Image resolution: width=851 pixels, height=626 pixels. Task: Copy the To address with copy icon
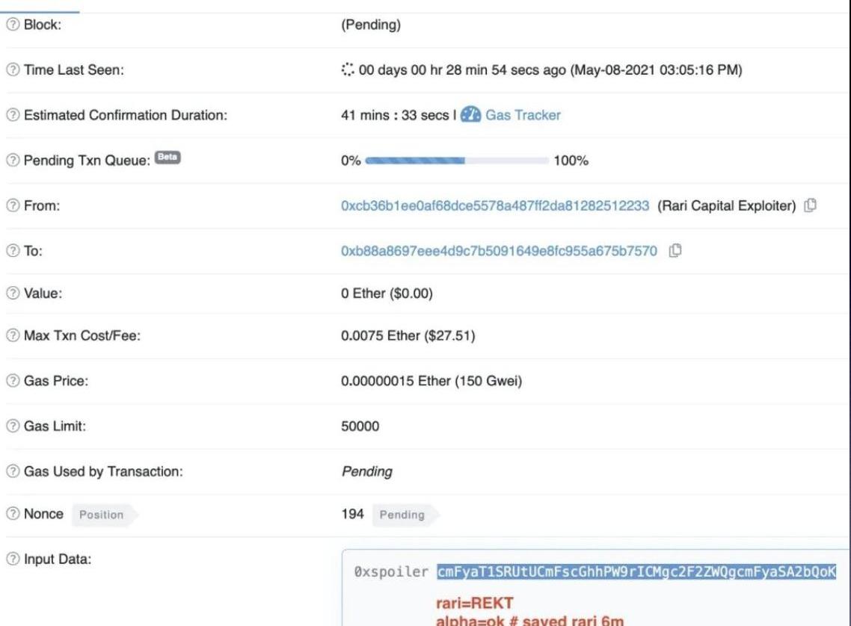pos(675,251)
